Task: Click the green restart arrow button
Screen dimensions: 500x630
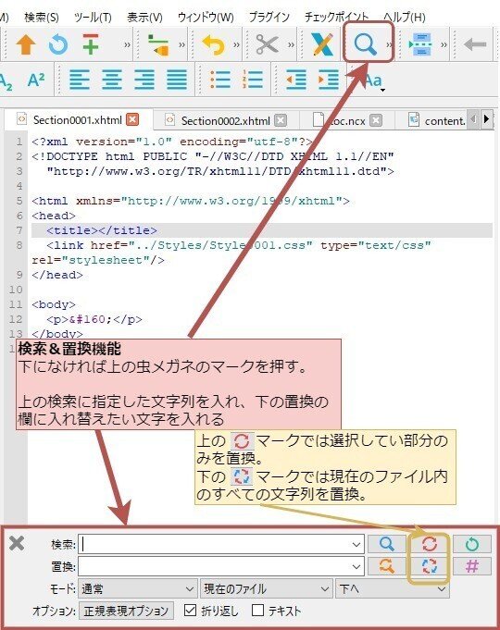Action: 472,544
